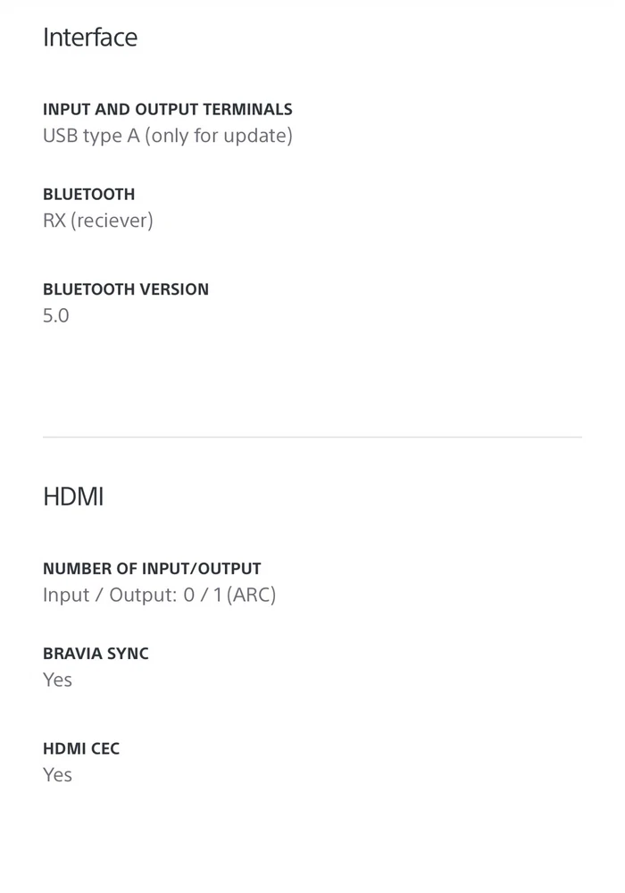
Task: Select the HDMI CEC label
Action: (80, 748)
